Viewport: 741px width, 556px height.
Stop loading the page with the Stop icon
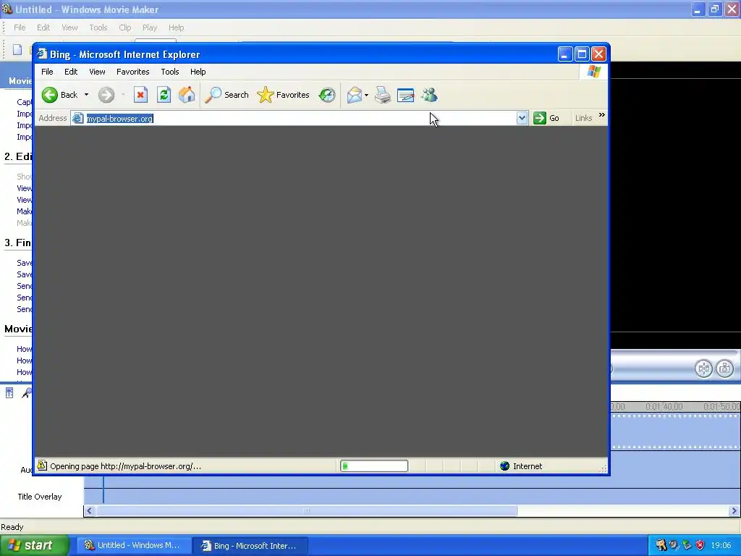(140, 95)
